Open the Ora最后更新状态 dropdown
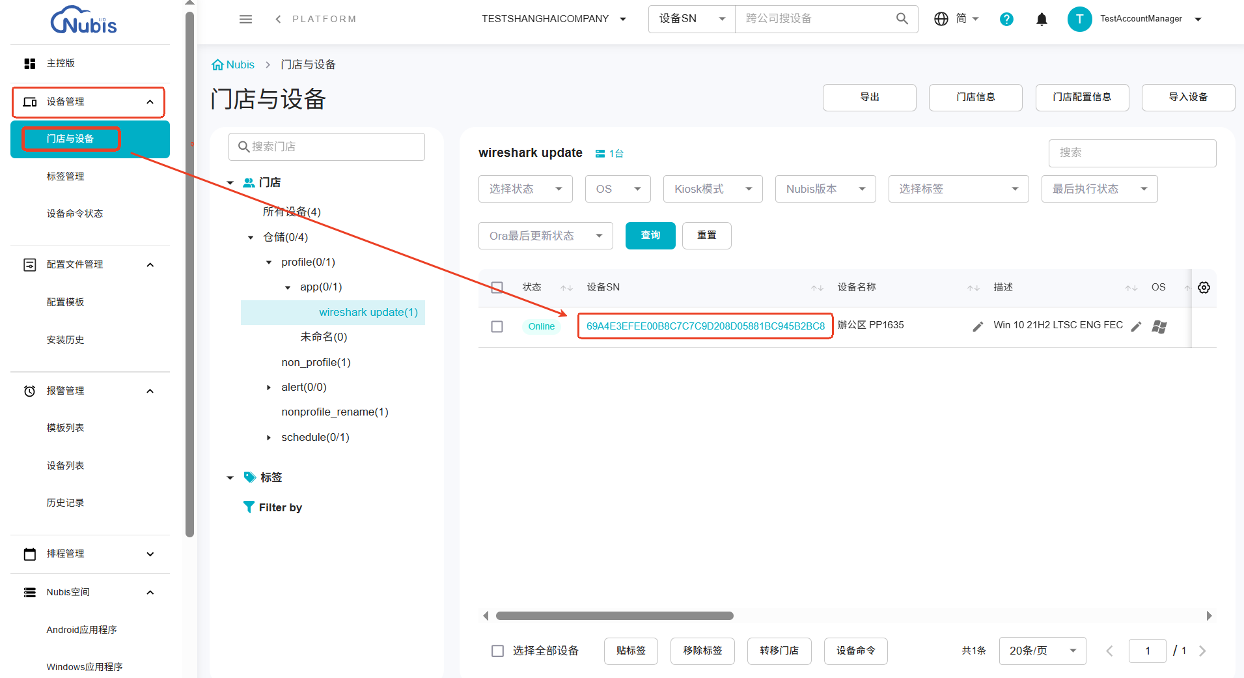The width and height of the screenshot is (1244, 678). tap(546, 236)
